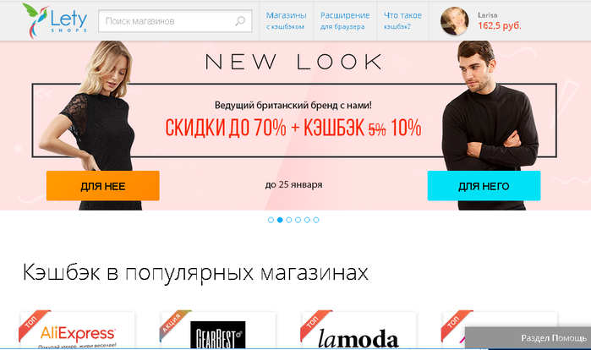Image resolution: width=591 pixels, height=350 pixels.
Task: Open the Lamoda store logo
Action: pos(358,338)
